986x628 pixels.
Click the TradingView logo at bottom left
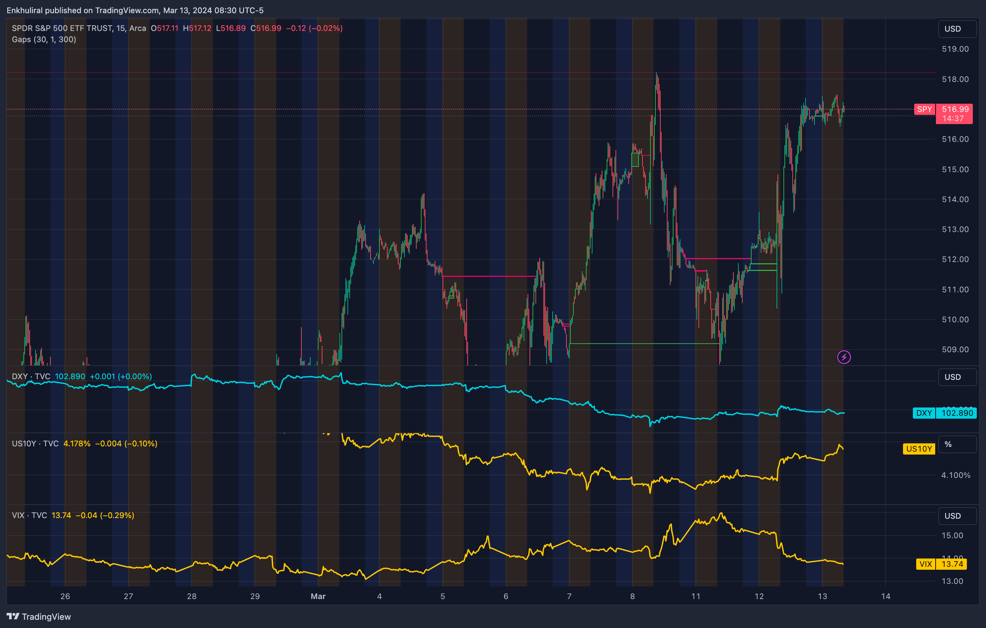39,616
